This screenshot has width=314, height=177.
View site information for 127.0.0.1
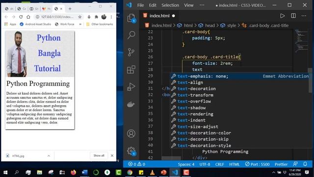coord(37,17)
